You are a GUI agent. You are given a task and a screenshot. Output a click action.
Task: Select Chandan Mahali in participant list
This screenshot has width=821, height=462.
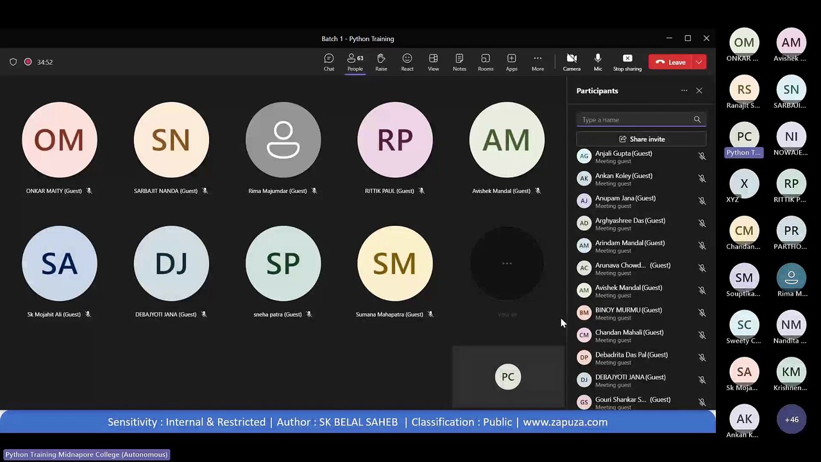(x=641, y=336)
